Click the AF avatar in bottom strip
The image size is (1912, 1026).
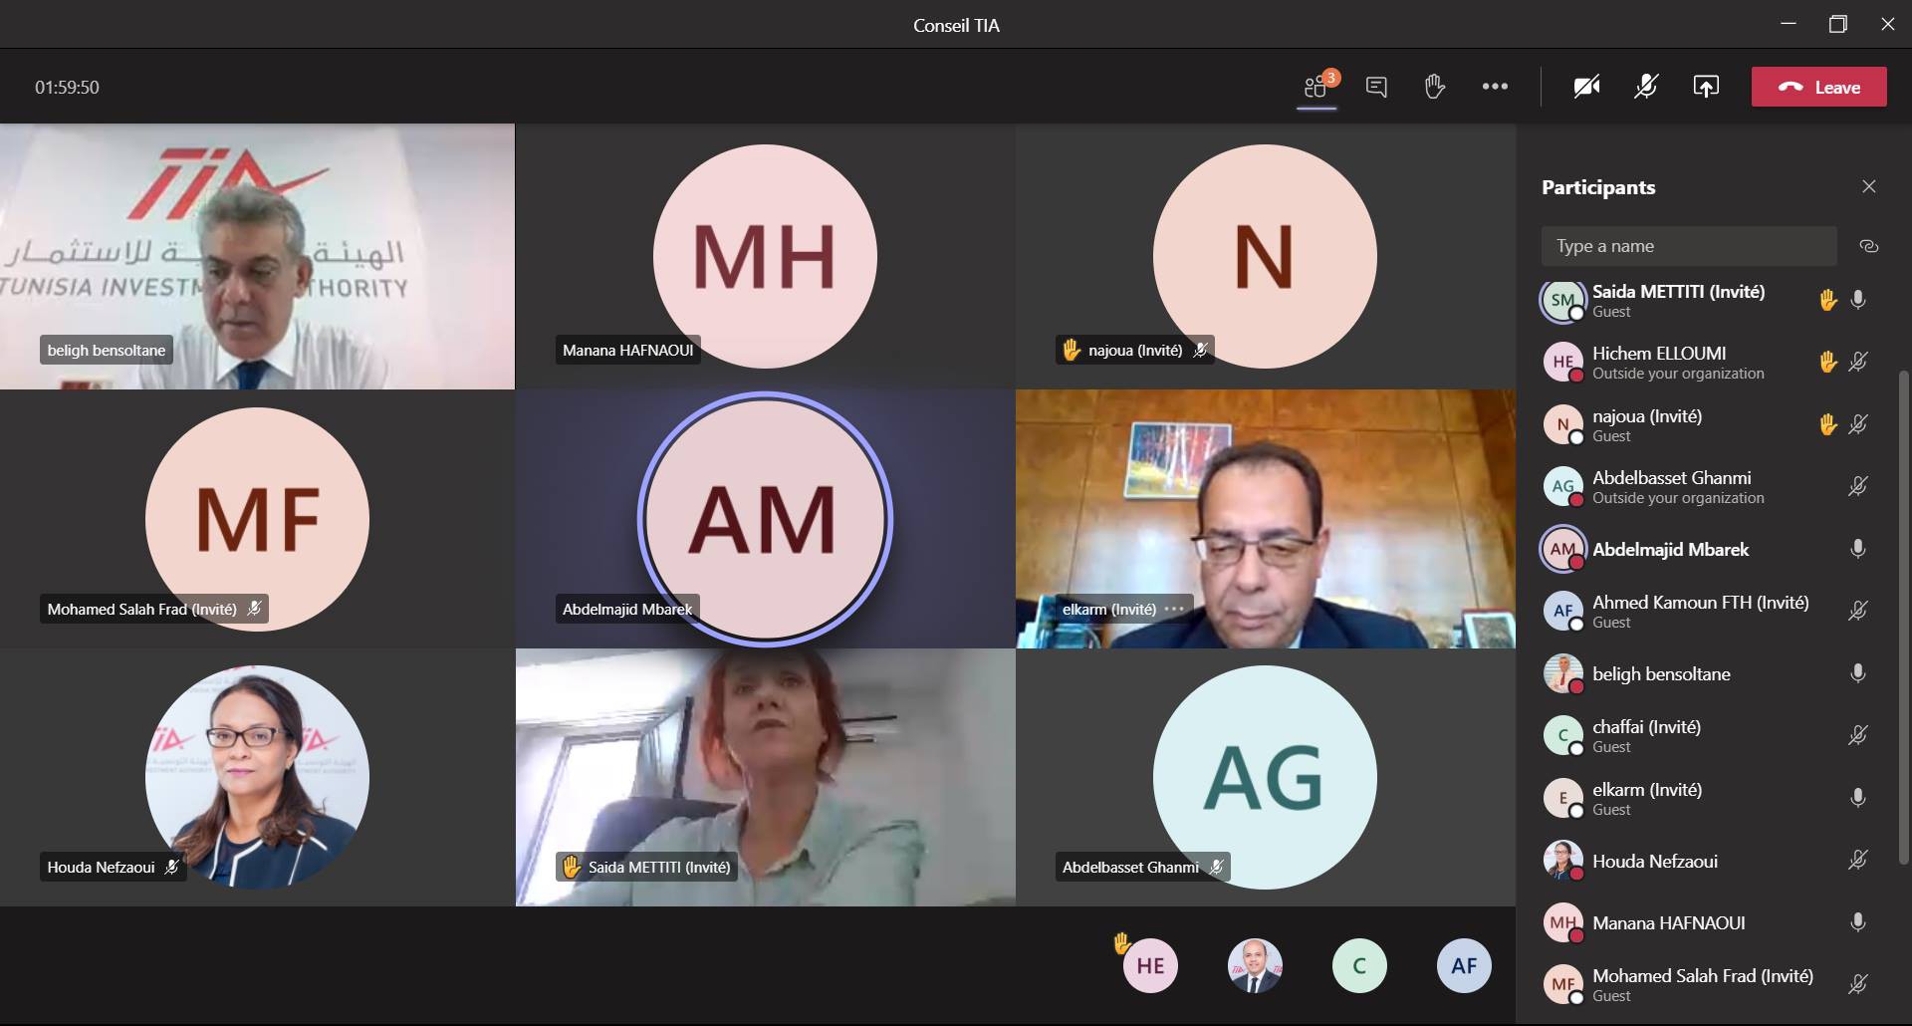(x=1463, y=965)
